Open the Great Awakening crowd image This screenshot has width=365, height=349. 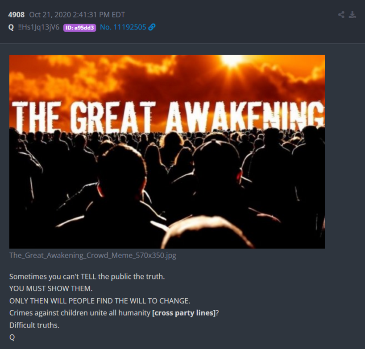pos(167,152)
